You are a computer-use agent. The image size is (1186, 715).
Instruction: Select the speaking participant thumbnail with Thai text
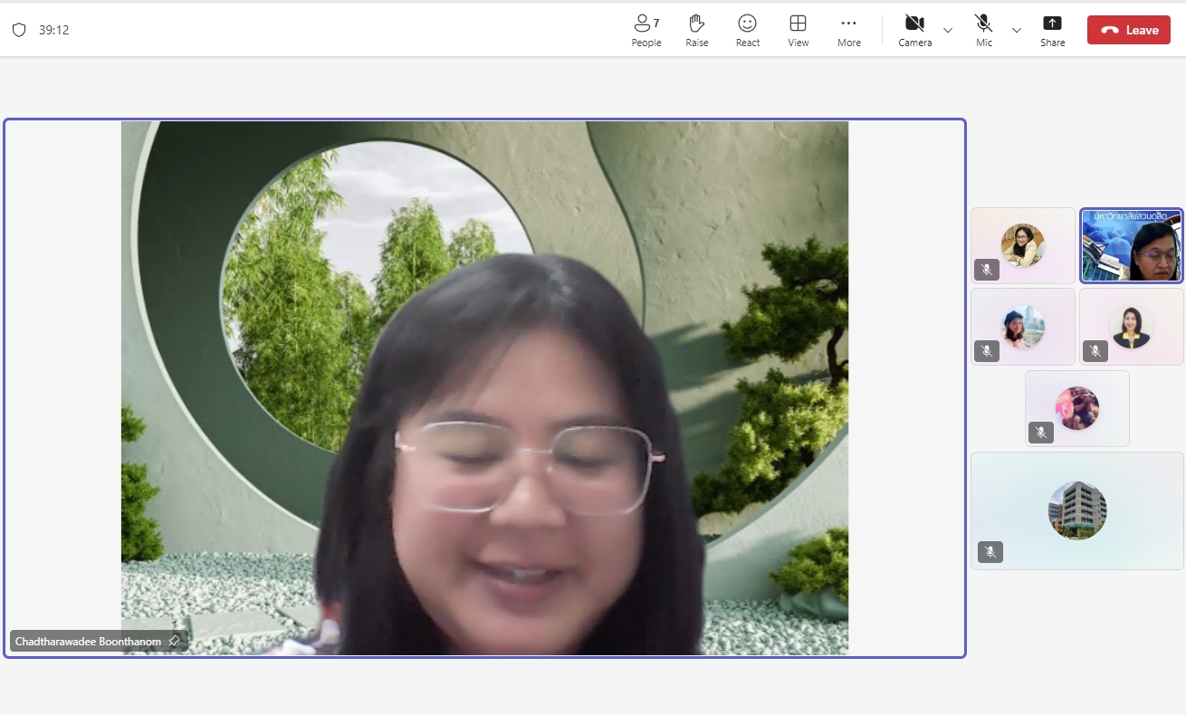tap(1131, 246)
